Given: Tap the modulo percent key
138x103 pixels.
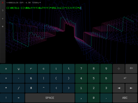Looking at the screenshot, I should coord(31,88).
